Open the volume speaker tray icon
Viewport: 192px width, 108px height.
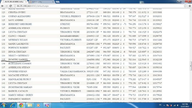(178, 105)
